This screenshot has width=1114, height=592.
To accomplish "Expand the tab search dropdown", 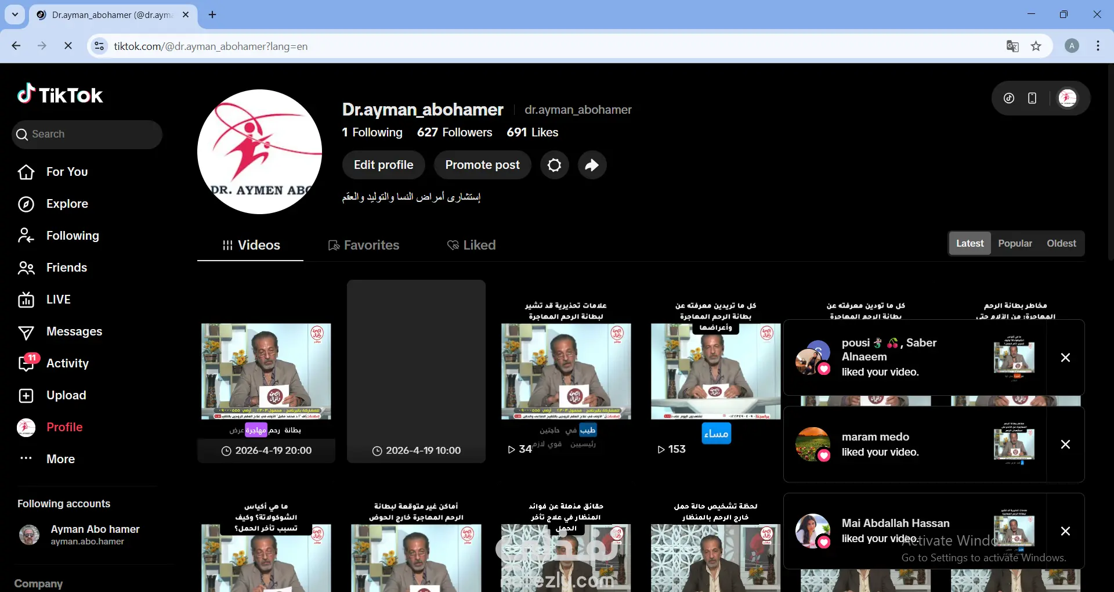I will (x=15, y=15).
